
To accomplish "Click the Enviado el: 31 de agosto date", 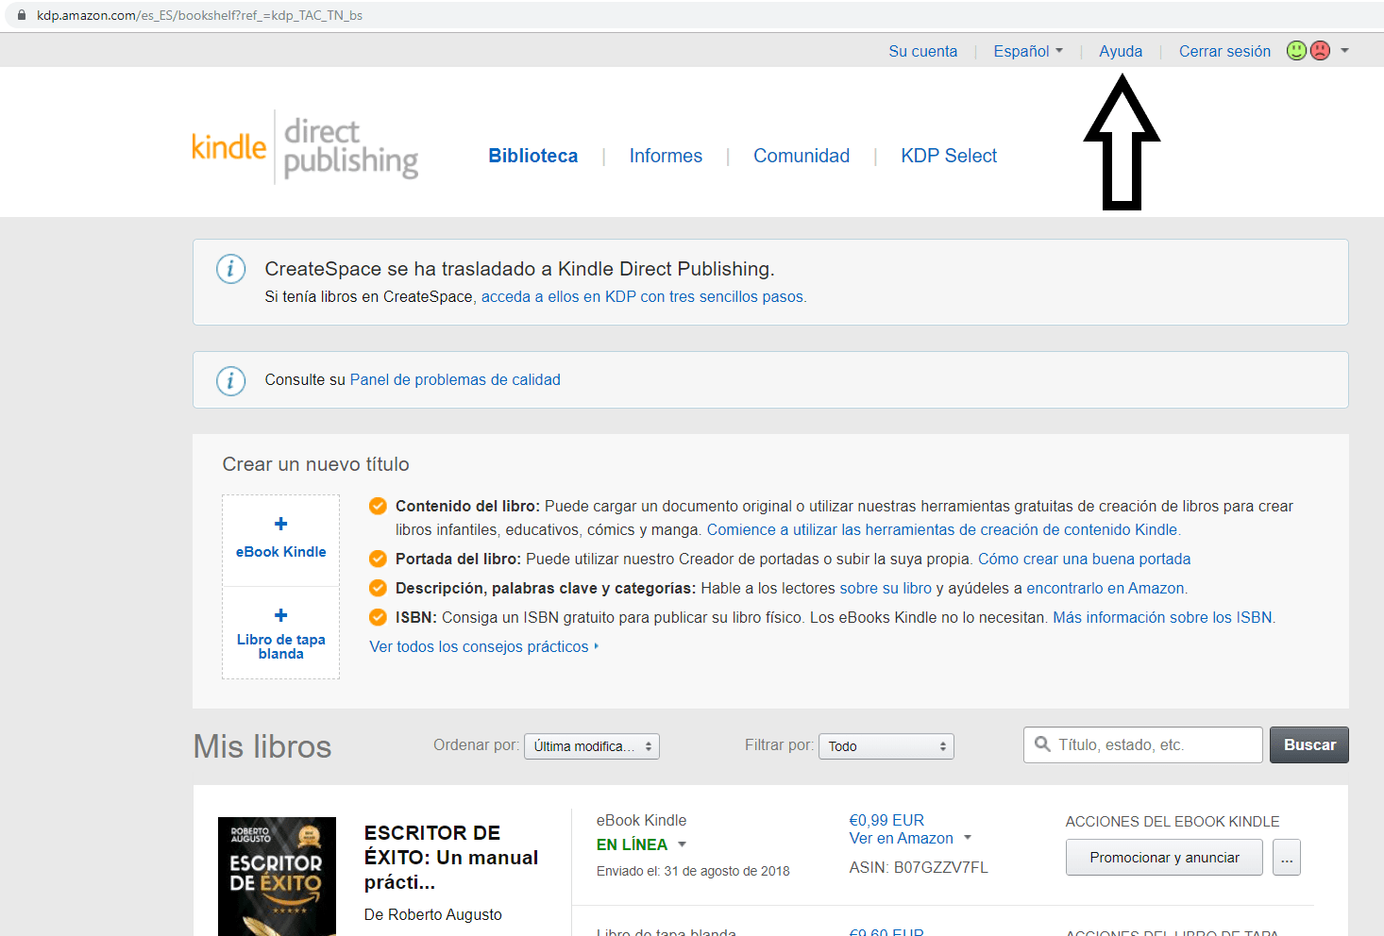I will click(x=693, y=871).
